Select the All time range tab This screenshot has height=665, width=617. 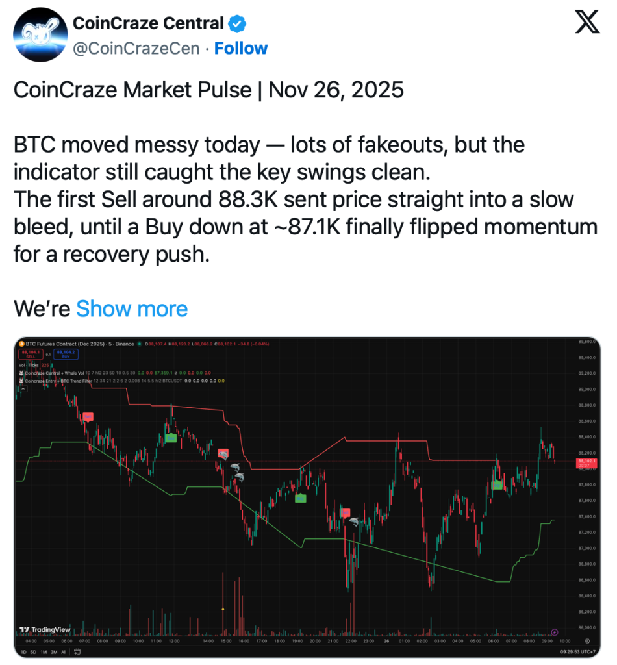[64, 651]
